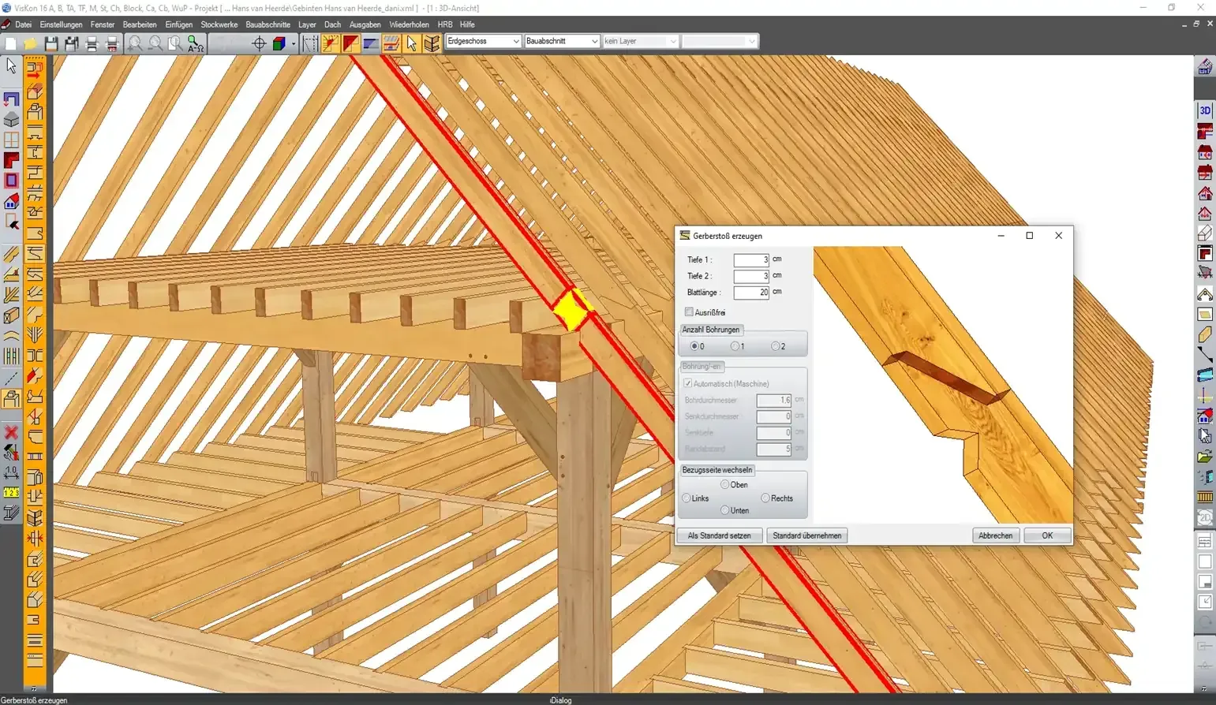Click the crosshair target icon in toolbar
The image size is (1216, 705).
tap(259, 43)
